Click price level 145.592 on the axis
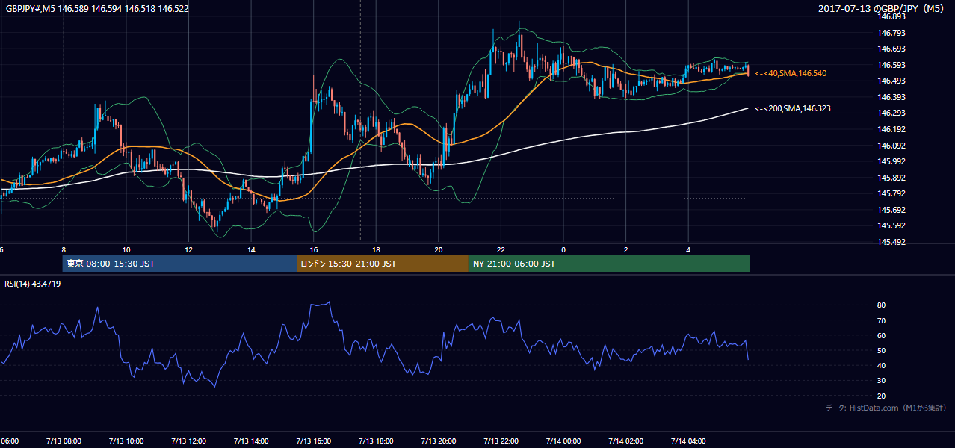The image size is (955, 448). click(x=891, y=225)
